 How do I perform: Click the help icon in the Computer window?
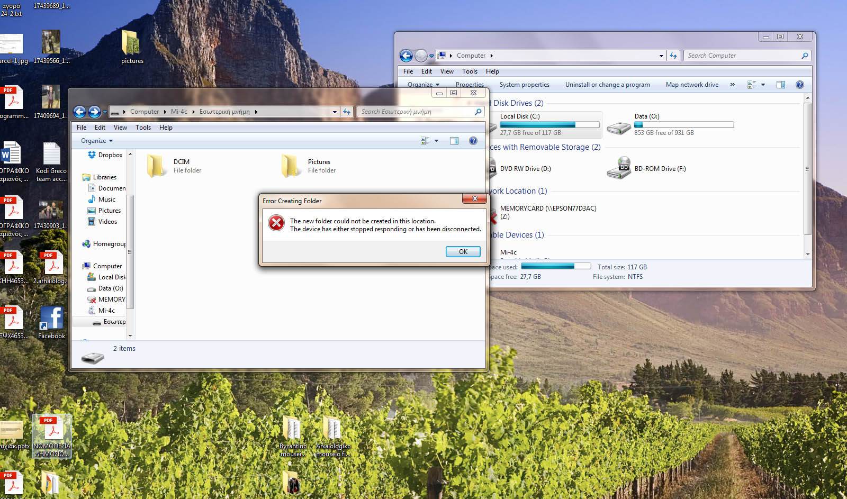pos(799,85)
